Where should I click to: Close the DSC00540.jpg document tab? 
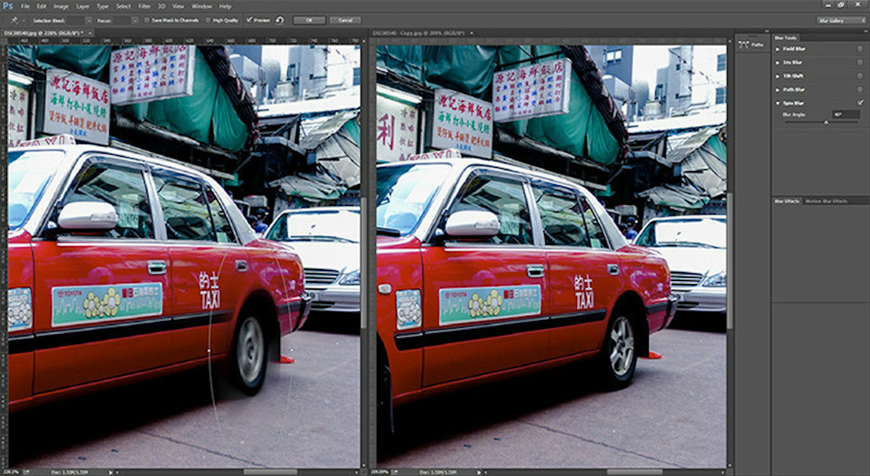tap(90, 33)
